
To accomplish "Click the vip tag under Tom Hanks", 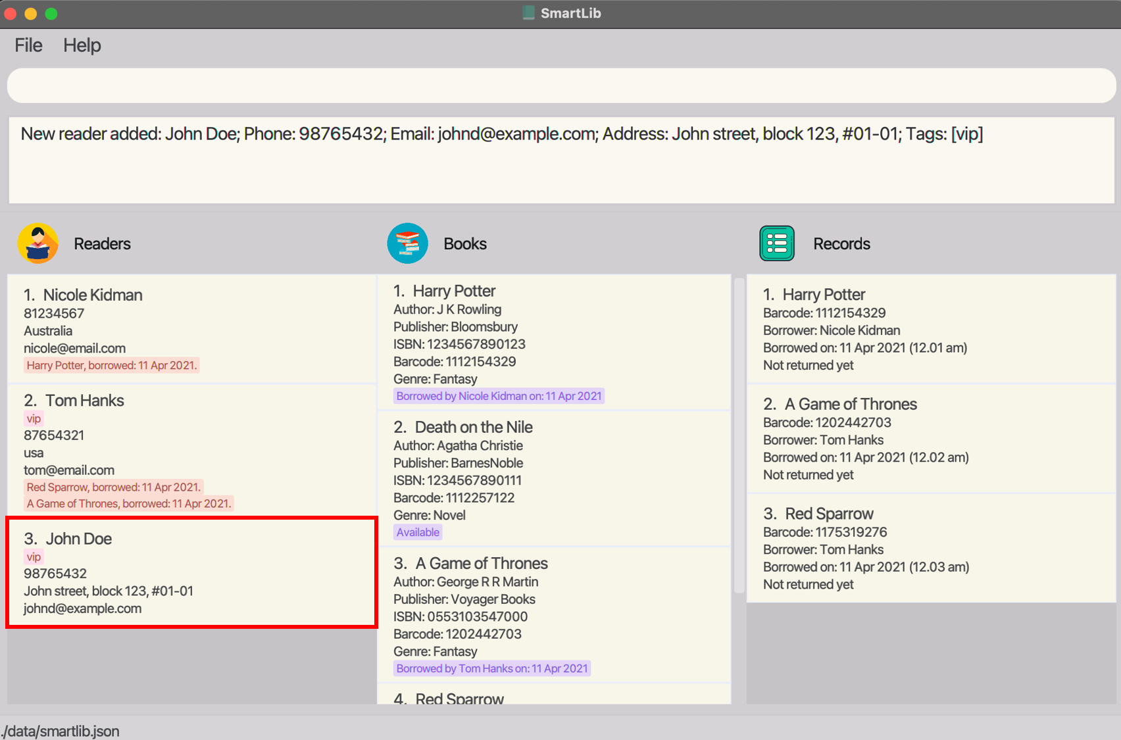I will click(34, 418).
